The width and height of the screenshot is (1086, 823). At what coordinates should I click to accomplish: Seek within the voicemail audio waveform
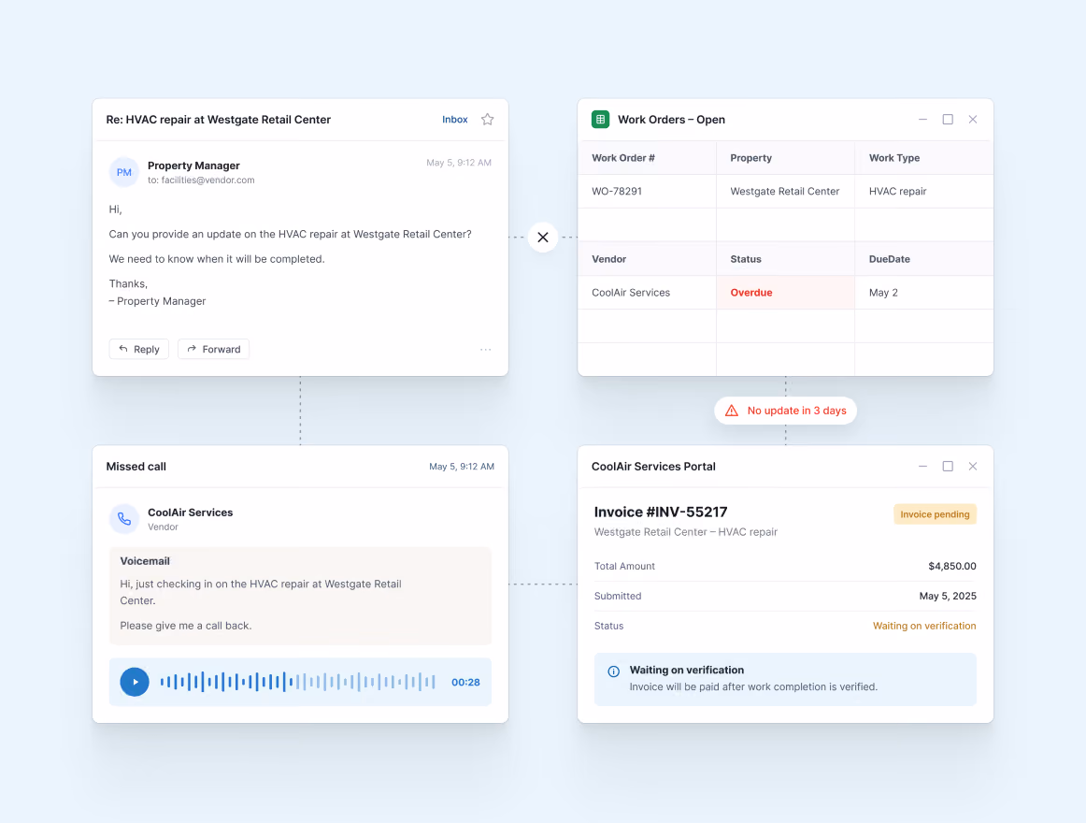tap(298, 682)
